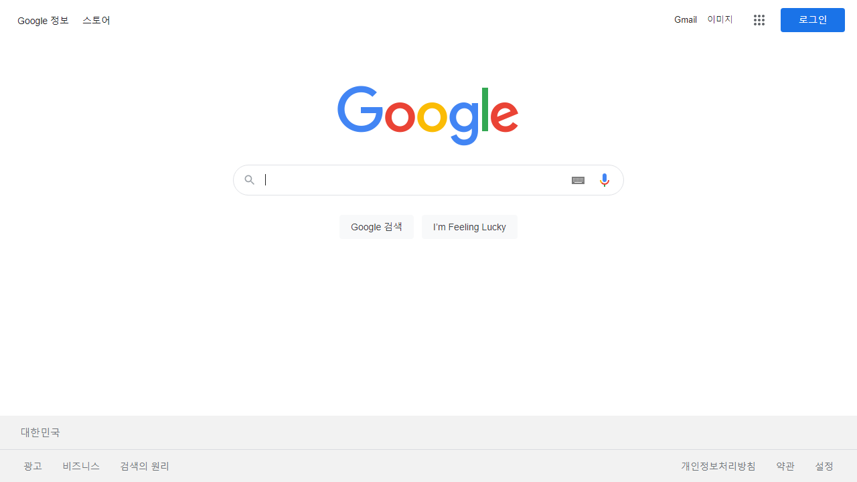The height and width of the screenshot is (482, 857).
Task: Open the 약관 terms link
Action: coord(785,466)
